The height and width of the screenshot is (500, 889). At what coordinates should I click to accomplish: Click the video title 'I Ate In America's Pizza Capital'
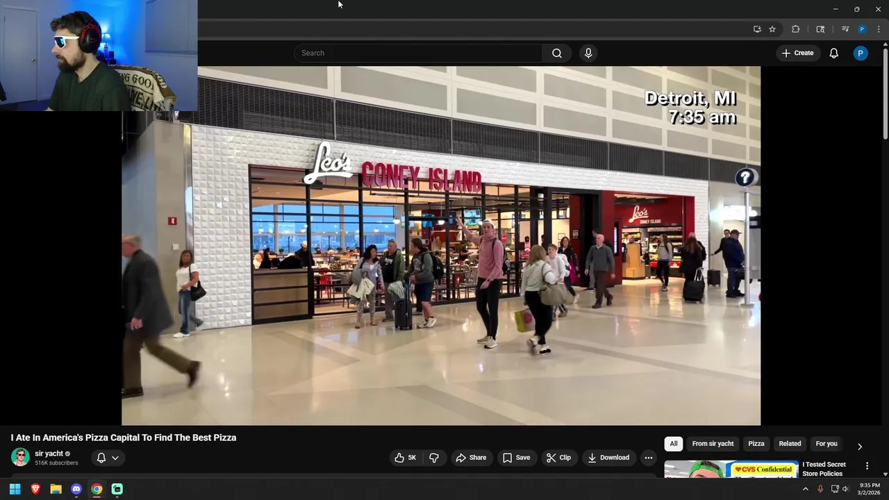click(x=124, y=437)
